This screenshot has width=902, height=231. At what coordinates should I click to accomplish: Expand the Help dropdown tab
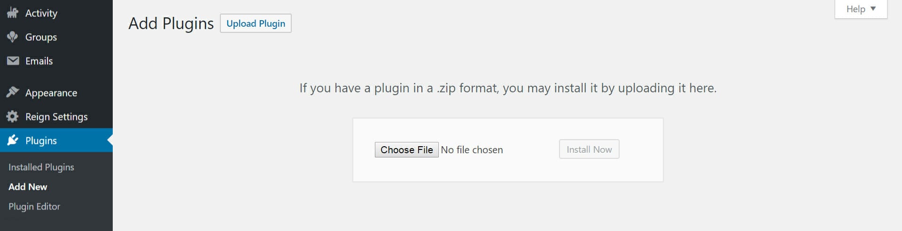click(861, 9)
